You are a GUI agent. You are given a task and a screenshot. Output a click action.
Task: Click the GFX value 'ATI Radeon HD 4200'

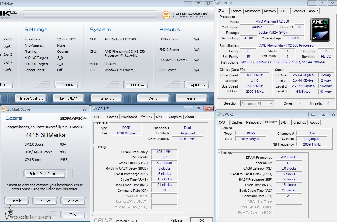point(120,39)
